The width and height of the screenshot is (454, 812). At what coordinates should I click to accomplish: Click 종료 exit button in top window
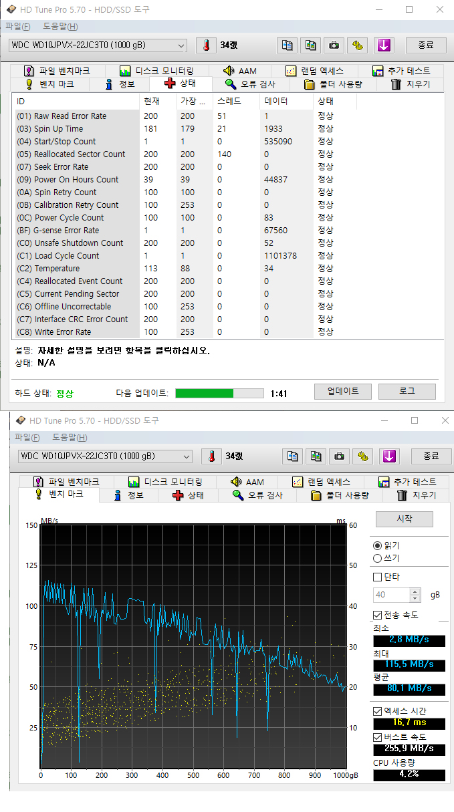coord(426,45)
